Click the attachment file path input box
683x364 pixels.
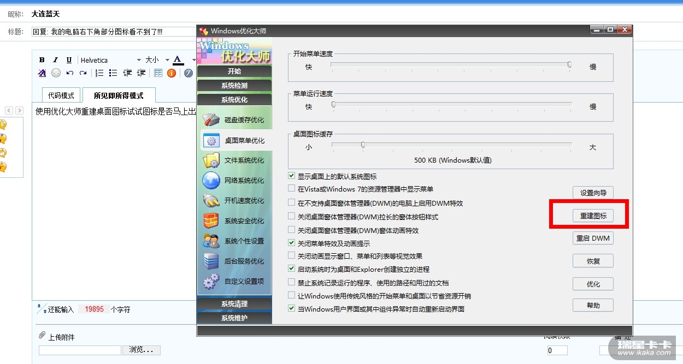click(x=80, y=350)
